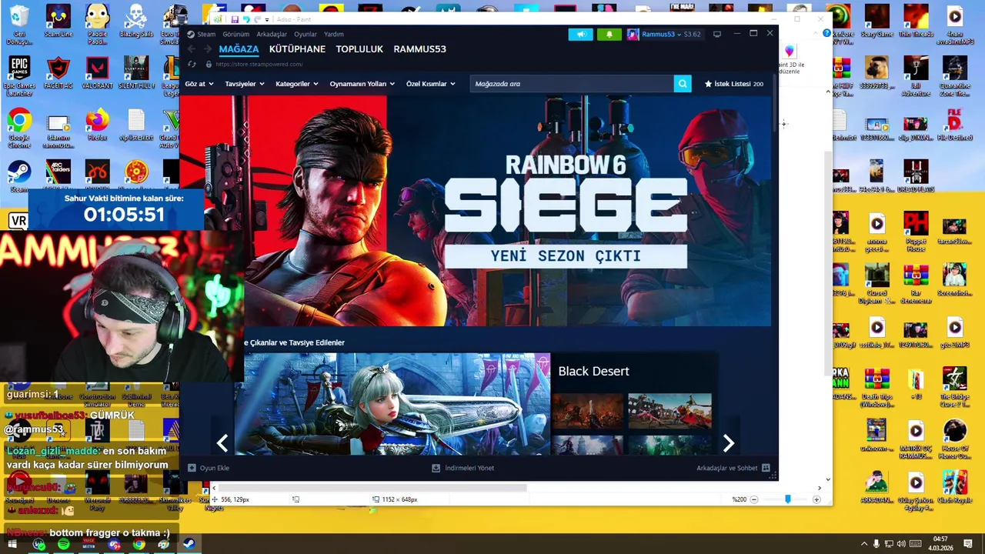This screenshot has width=985, height=554.
Task: Go forward using Steam's forward arrow
Action: pos(207,49)
